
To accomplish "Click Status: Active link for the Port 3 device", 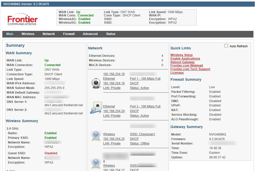I will coord(139,115).
